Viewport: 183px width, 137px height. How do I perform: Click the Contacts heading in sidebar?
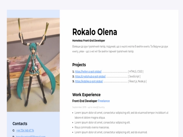pyautogui.click(x=20, y=123)
